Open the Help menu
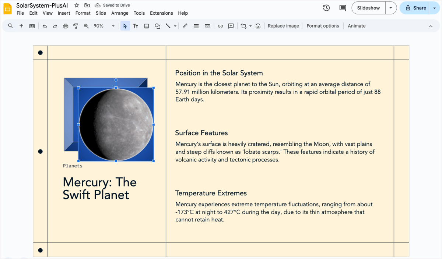442x259 pixels. (183, 13)
